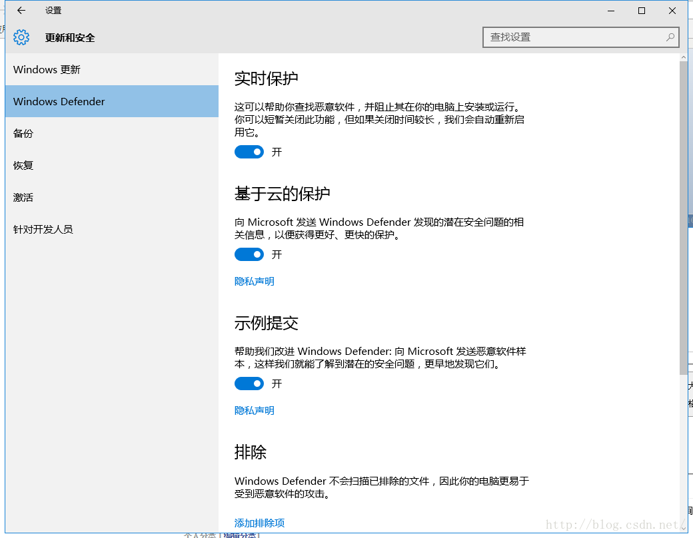The width and height of the screenshot is (693, 538).
Task: Click the 示例提交 heading
Action: click(x=266, y=324)
